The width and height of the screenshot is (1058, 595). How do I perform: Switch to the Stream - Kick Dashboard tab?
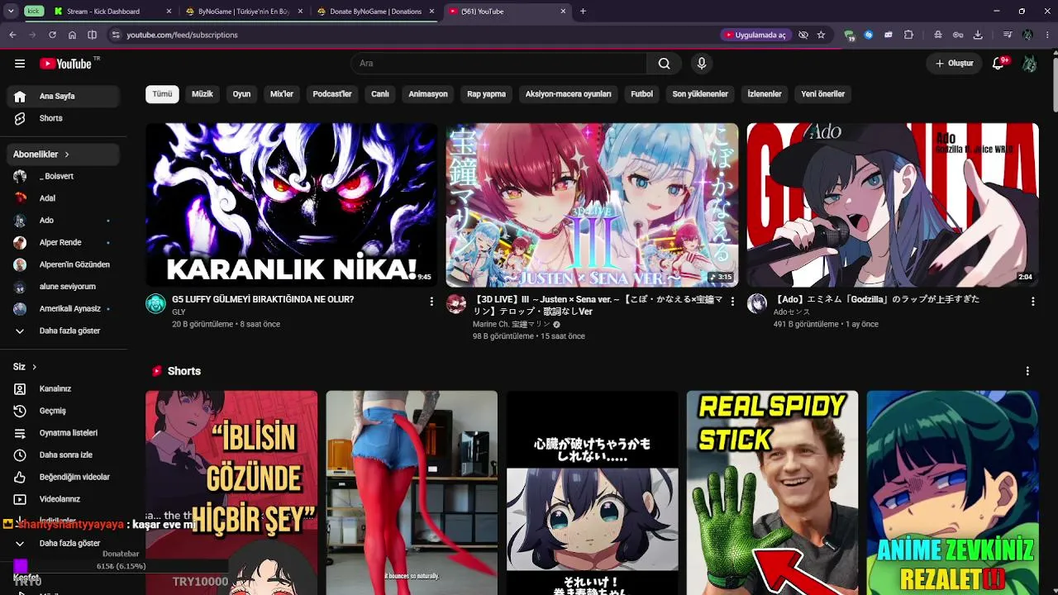pos(112,12)
